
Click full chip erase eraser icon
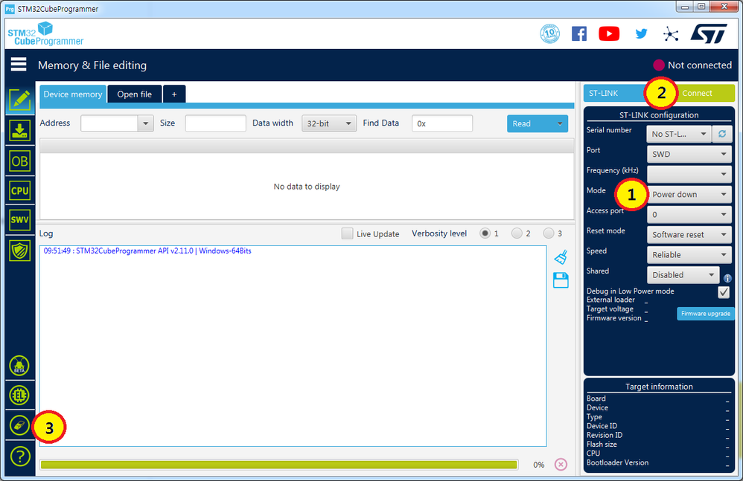click(19, 425)
